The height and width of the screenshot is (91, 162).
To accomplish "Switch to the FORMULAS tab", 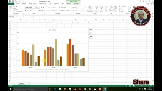I will (x=43, y=4).
